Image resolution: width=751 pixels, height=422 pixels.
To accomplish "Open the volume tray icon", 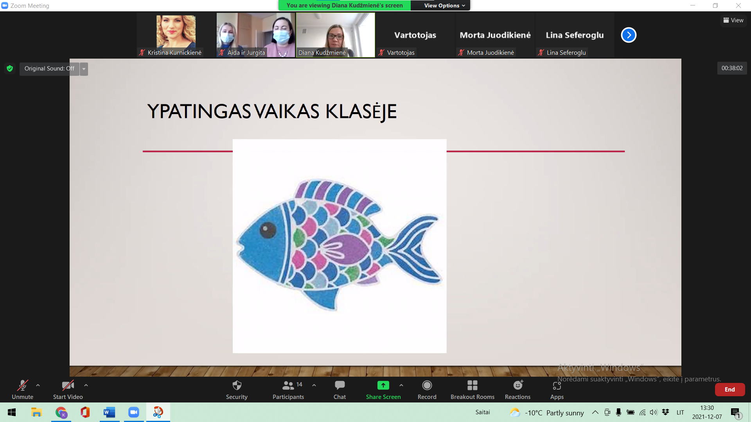I will (x=654, y=412).
